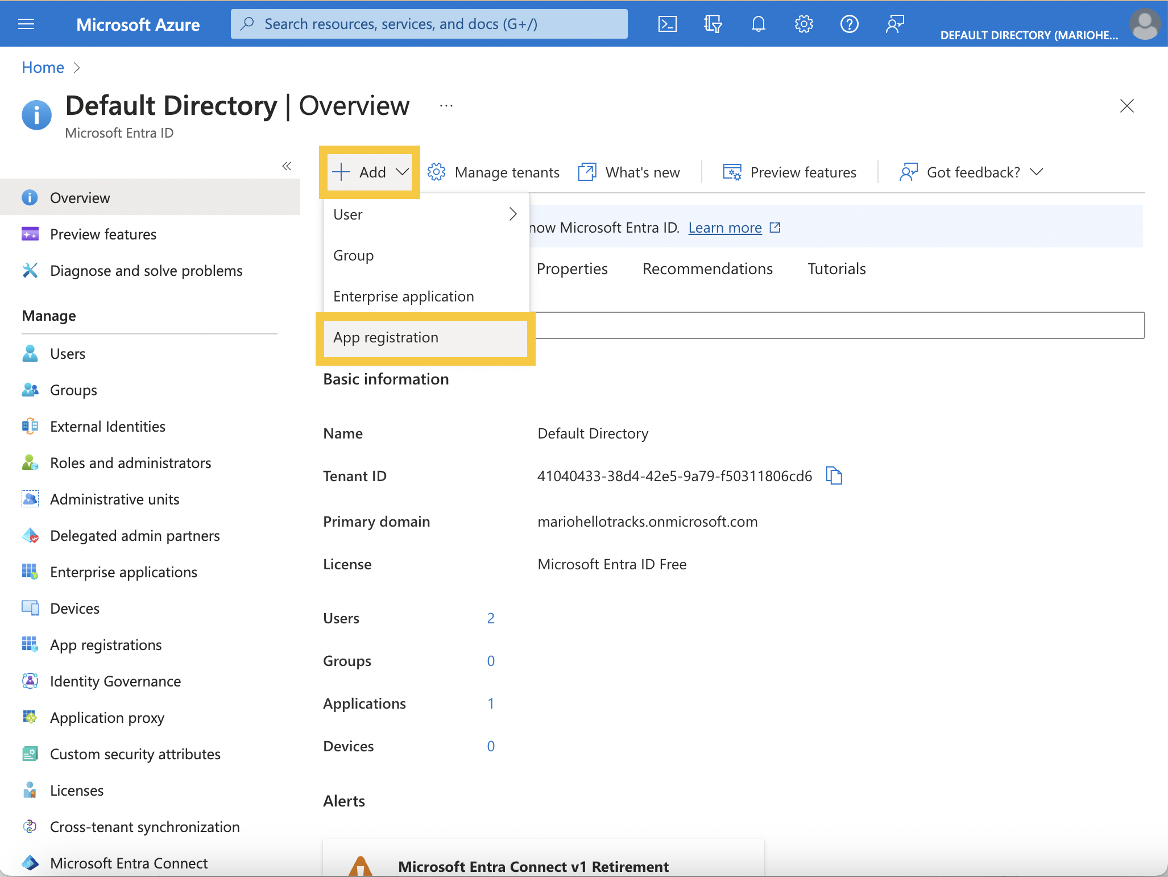Expand the Add dropdown button
Viewport: 1168px width, 877px height.
pyautogui.click(x=370, y=172)
